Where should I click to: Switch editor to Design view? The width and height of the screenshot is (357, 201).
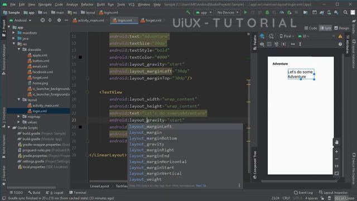click(341, 28)
